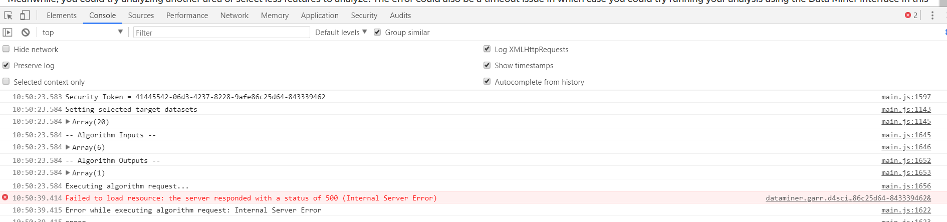Toggle the Show timestamps checkbox
This screenshot has width=947, height=222.
tap(487, 65)
